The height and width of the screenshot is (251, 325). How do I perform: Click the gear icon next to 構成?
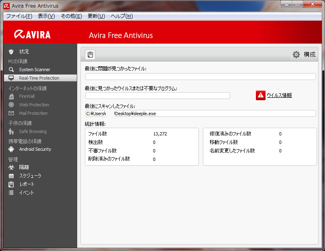click(x=296, y=55)
